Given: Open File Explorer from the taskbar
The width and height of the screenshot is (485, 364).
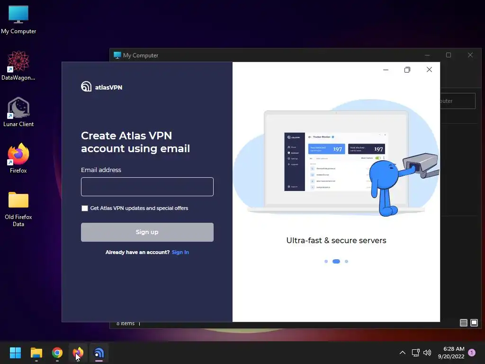Looking at the screenshot, I should 36,353.
